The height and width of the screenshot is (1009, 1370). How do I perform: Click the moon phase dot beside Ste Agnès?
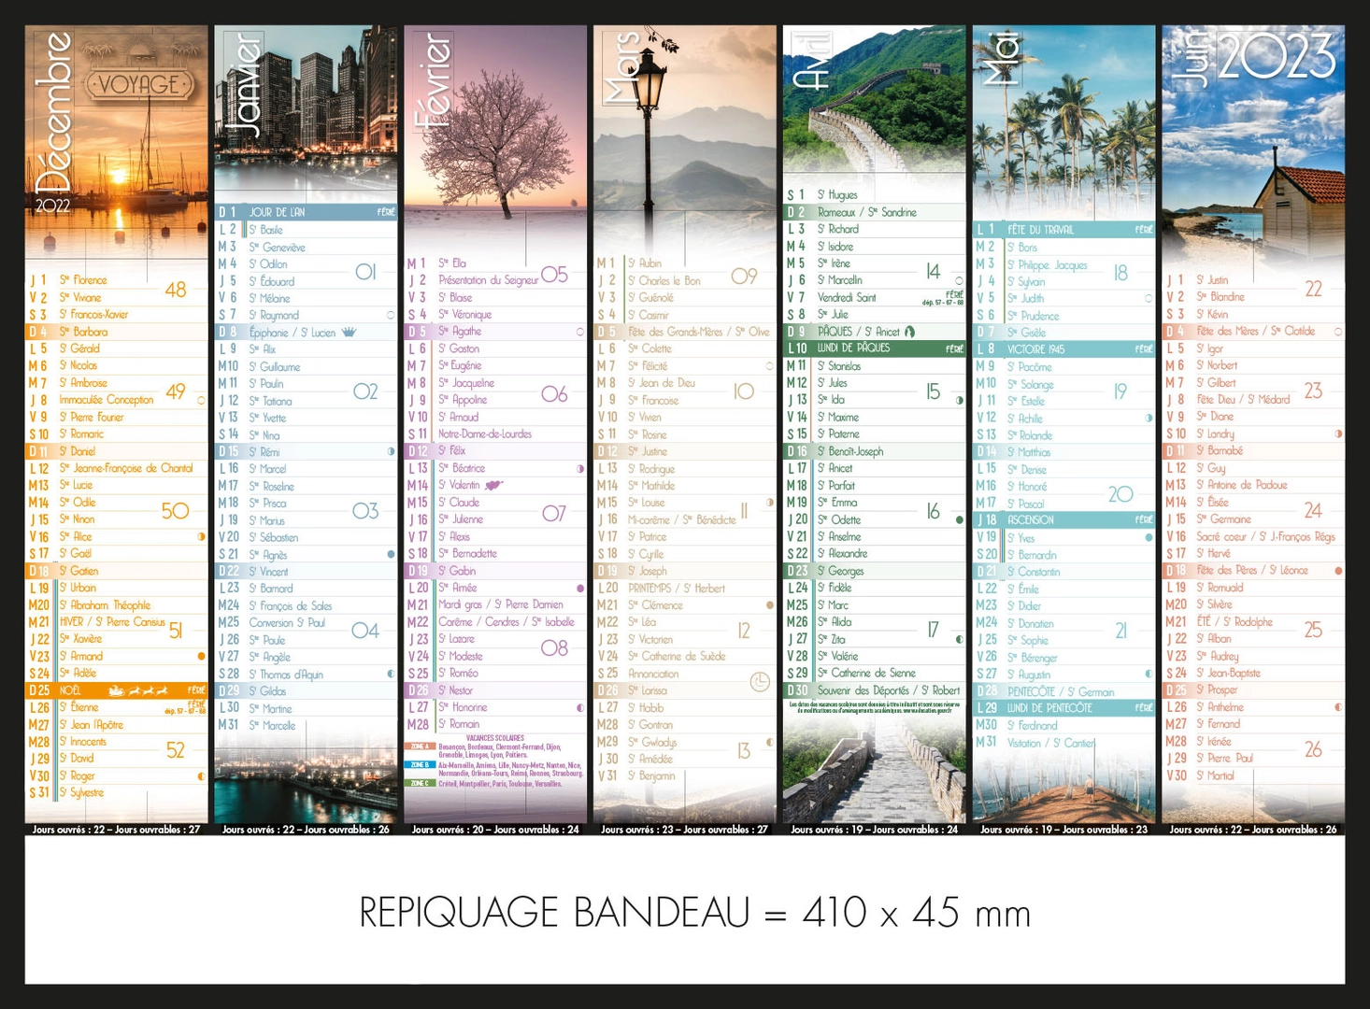[391, 554]
